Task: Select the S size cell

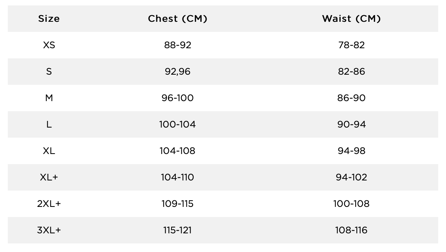Action: [x=49, y=72]
